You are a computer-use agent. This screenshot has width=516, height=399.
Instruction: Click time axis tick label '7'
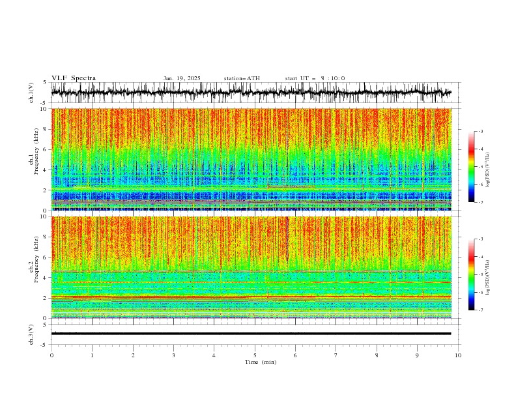[x=336, y=355]
